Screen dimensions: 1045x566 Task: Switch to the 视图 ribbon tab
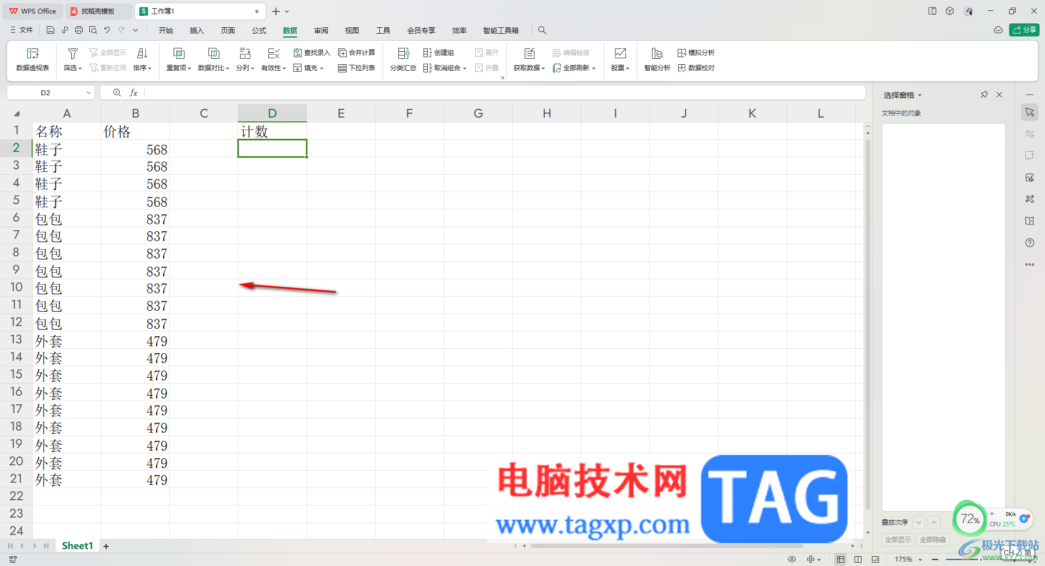coord(352,30)
